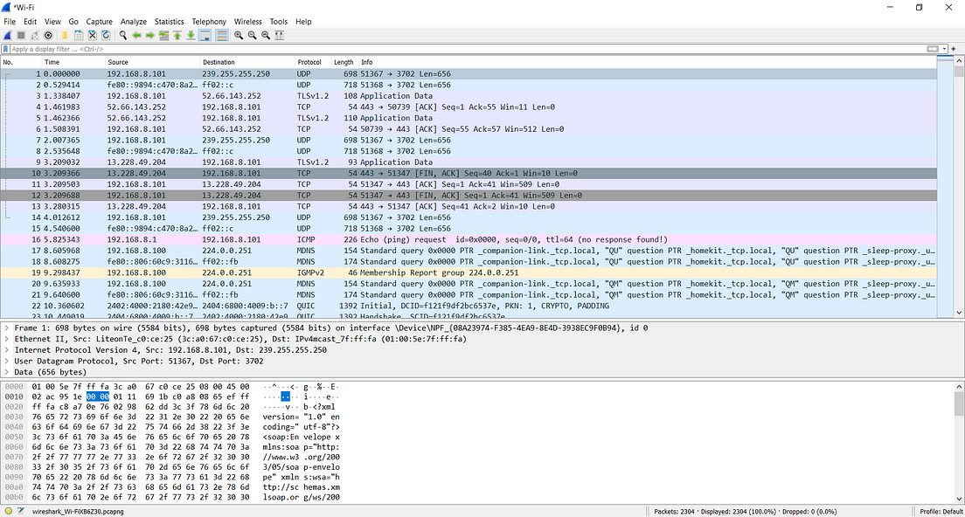Click the expert information status circle
Image resolution: width=965 pixels, height=517 pixels.
click(8, 511)
